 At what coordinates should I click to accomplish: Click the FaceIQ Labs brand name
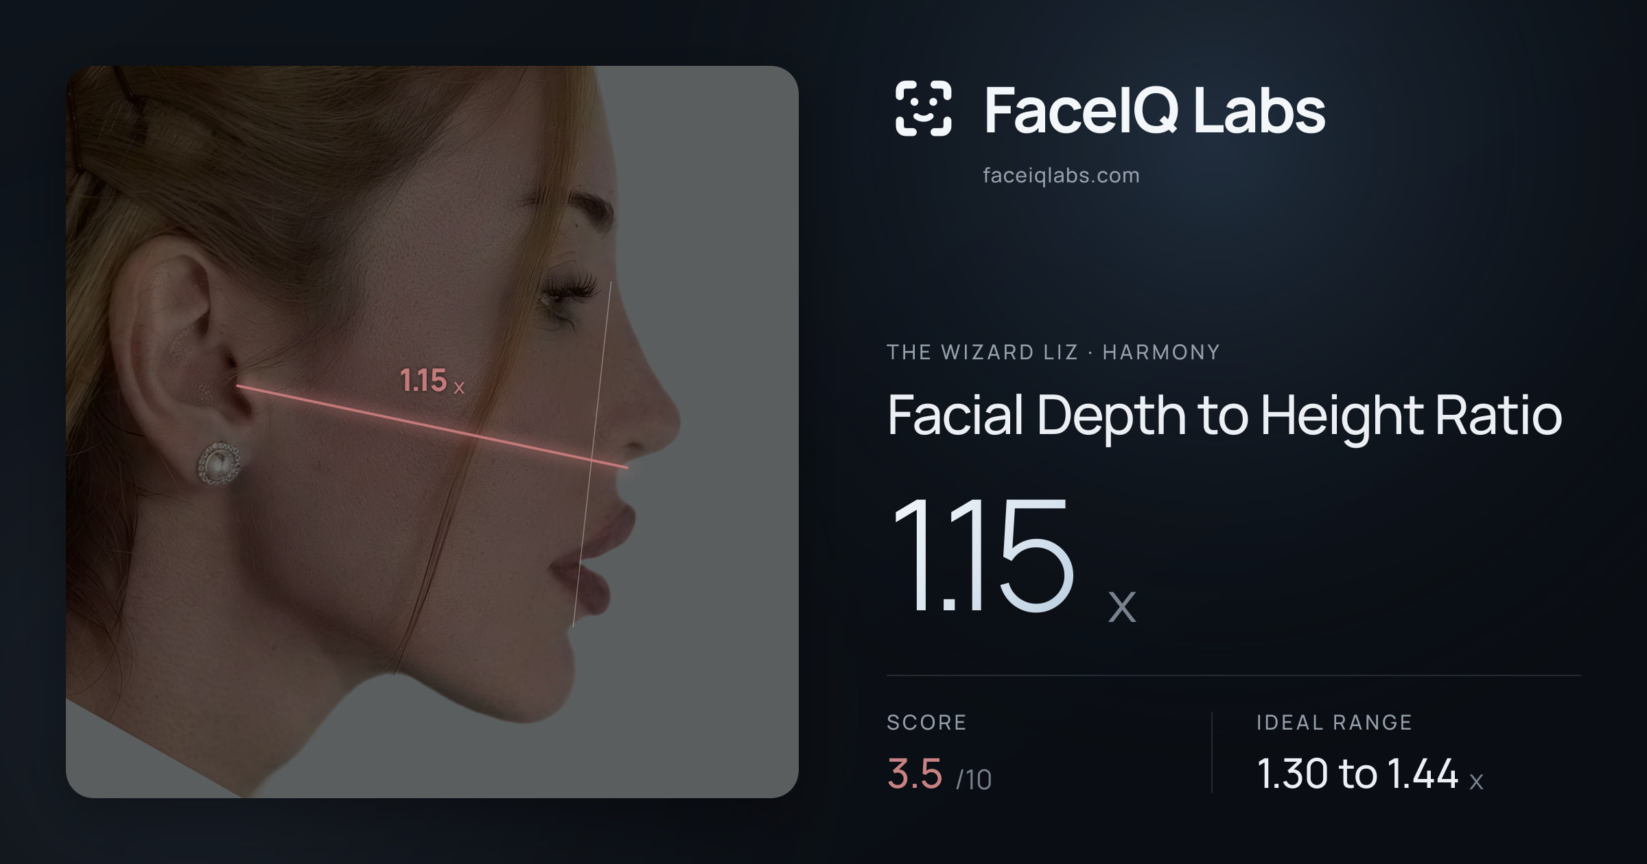1154,110
